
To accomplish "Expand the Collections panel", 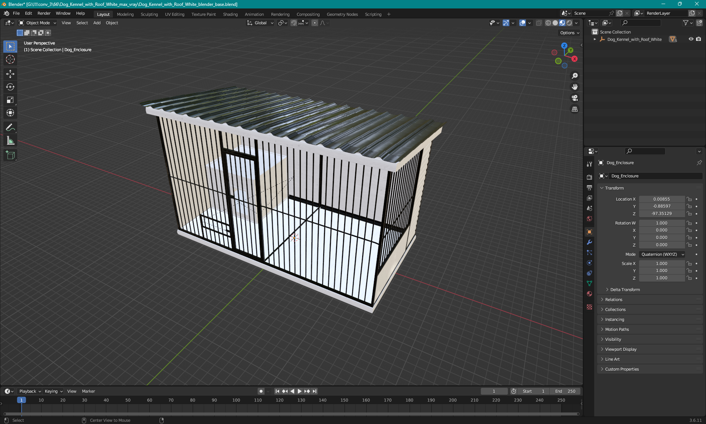I will 615,310.
